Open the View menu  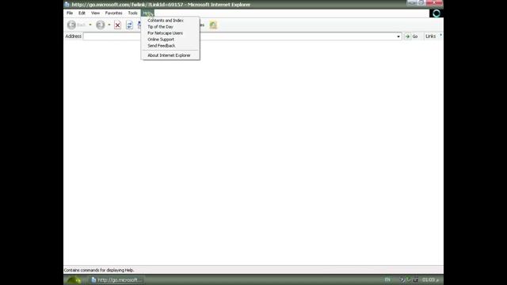click(95, 13)
